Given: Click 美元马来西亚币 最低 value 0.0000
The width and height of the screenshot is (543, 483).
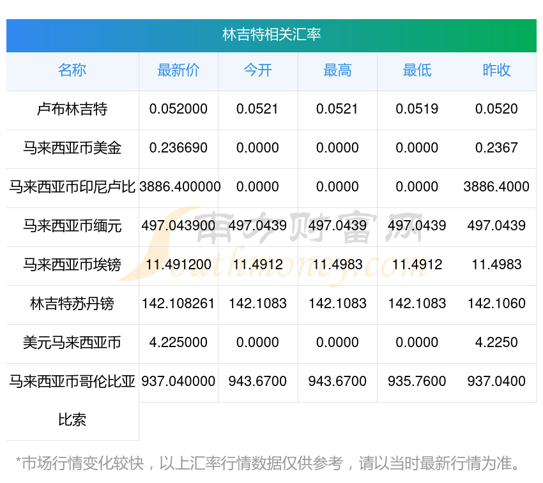Looking at the screenshot, I should (417, 343).
